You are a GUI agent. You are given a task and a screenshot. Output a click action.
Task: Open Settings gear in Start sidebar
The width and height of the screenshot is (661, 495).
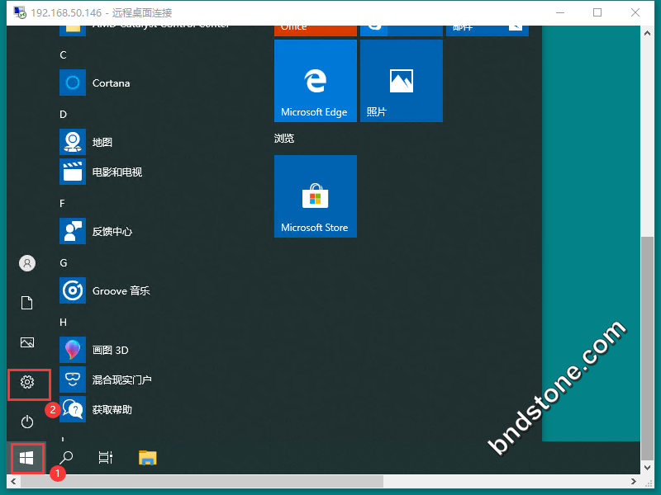tap(27, 383)
